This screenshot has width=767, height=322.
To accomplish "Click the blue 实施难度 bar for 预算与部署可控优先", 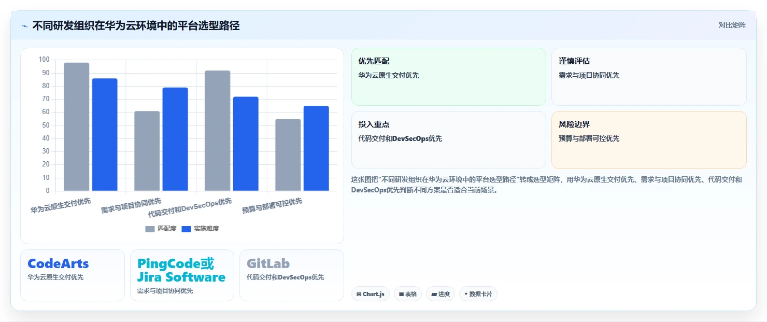I will (316, 148).
